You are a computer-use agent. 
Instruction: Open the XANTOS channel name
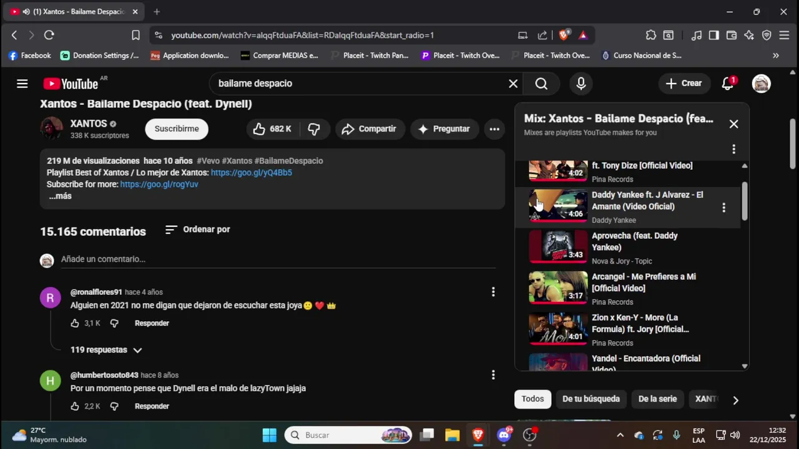click(x=89, y=123)
